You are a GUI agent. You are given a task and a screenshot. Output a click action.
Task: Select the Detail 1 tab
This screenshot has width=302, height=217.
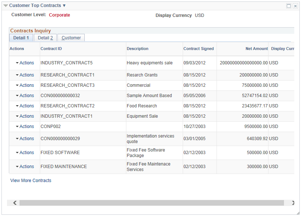click(x=21, y=38)
